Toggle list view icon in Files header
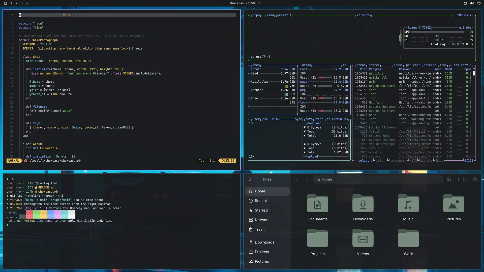 pos(459,179)
